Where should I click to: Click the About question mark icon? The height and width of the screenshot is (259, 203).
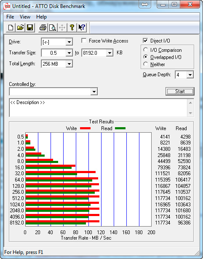coord(72,27)
